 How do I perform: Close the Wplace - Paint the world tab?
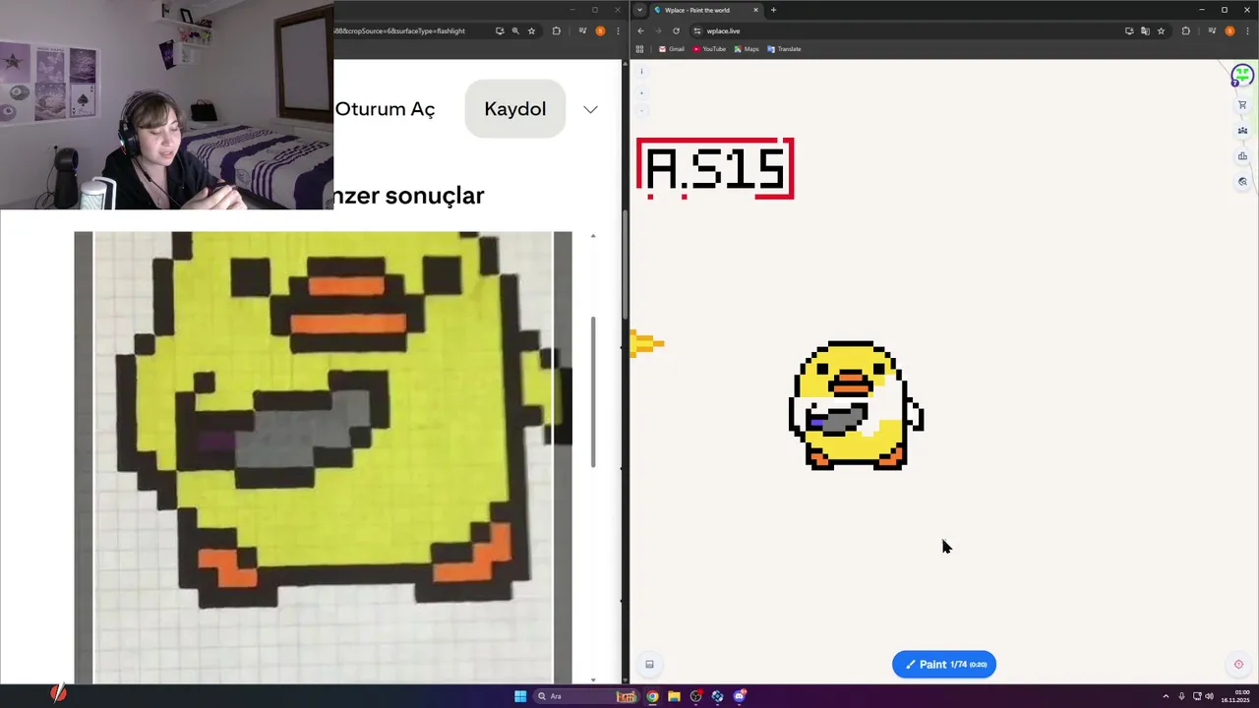(x=755, y=10)
